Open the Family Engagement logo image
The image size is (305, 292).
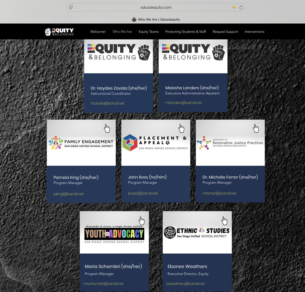pos(81,143)
